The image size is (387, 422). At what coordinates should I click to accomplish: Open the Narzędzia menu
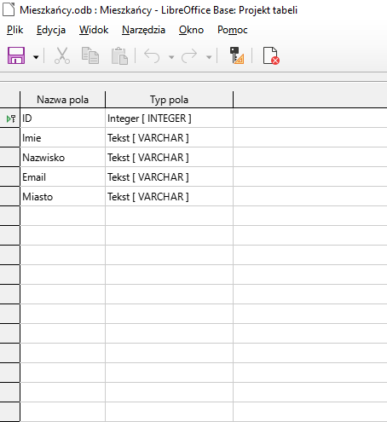[143, 30]
